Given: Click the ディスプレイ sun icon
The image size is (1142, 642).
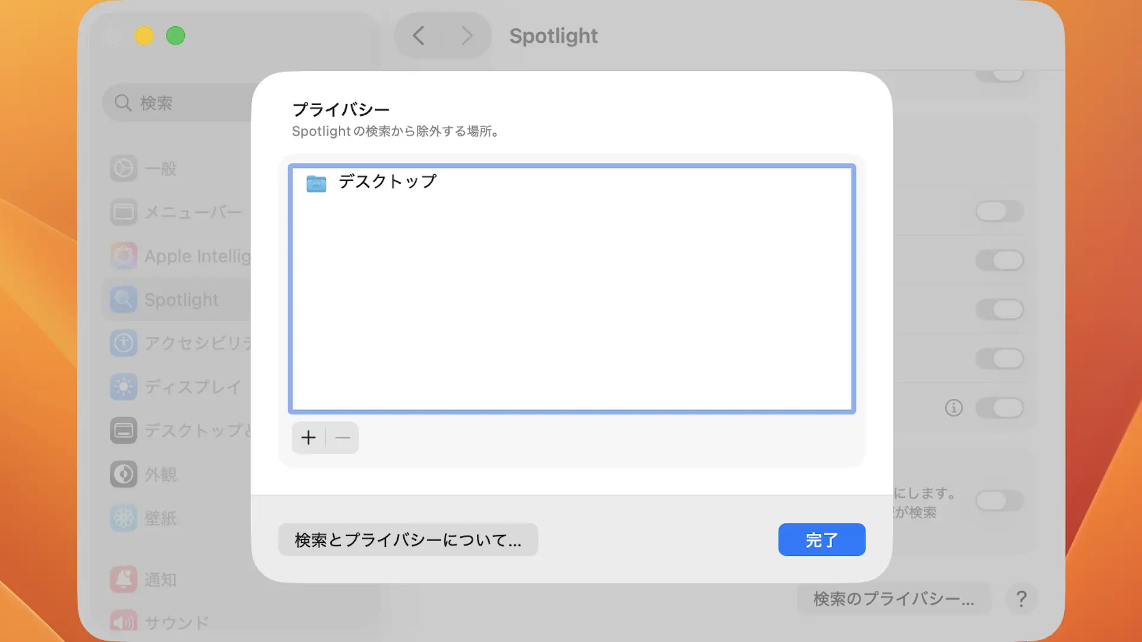Looking at the screenshot, I should [x=123, y=387].
